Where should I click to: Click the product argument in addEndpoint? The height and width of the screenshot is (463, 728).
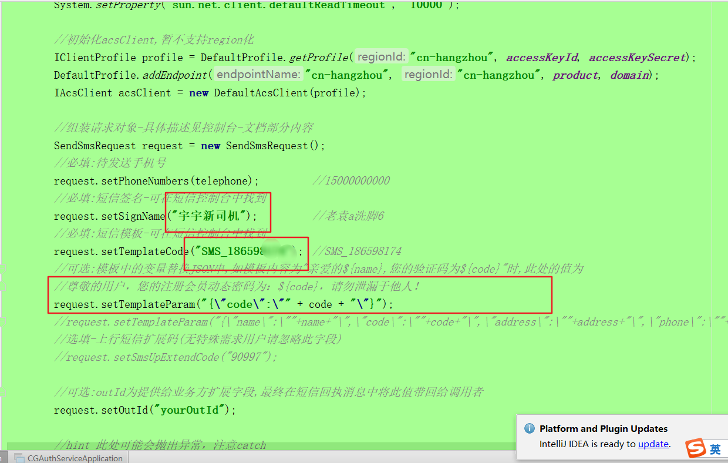(x=576, y=75)
